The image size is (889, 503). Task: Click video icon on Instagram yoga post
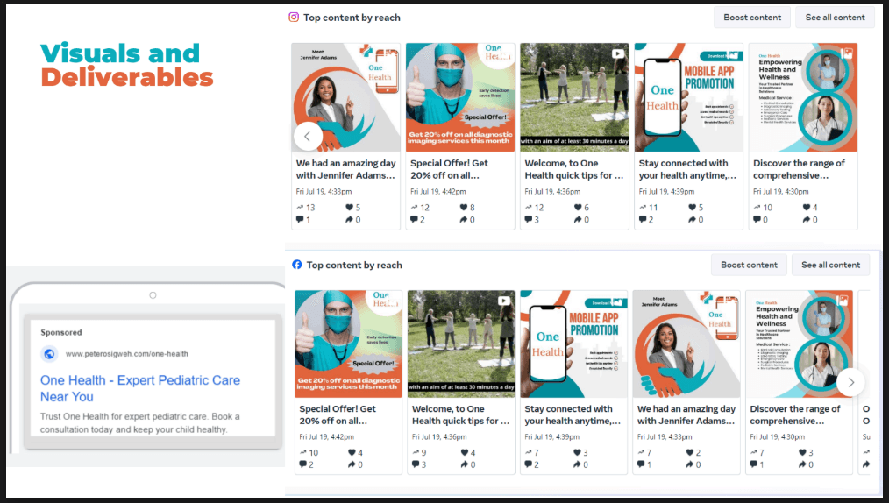point(618,53)
